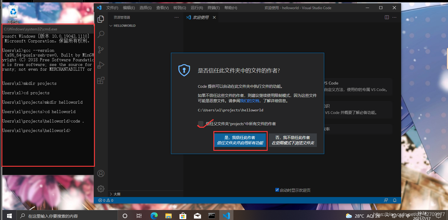Open the 查看(V) menu

(162, 8)
